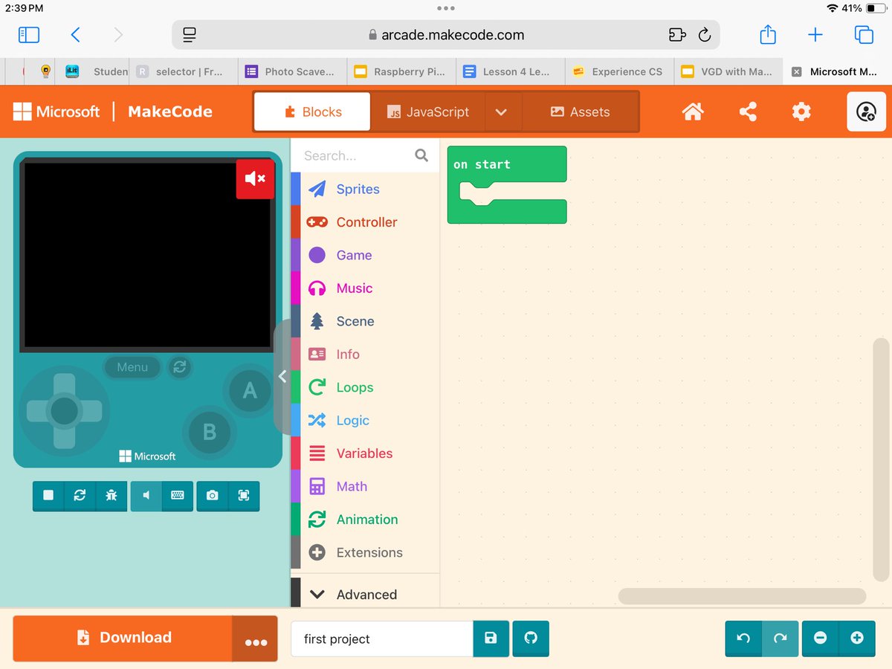Zoom in the workspace
Screen dimensions: 892x669
pos(857,639)
